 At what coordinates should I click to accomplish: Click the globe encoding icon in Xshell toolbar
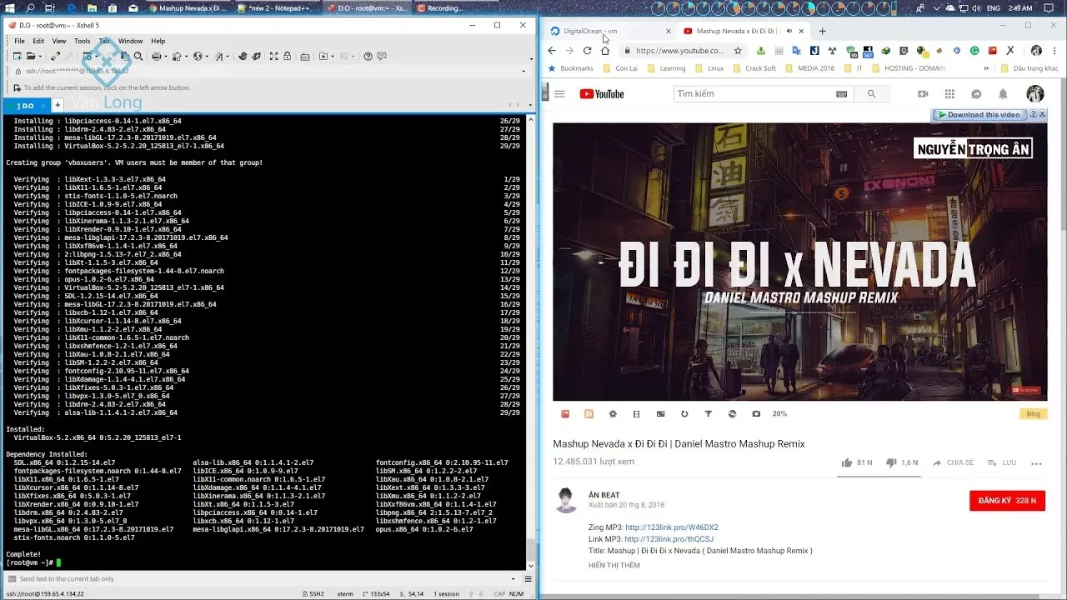pos(198,57)
